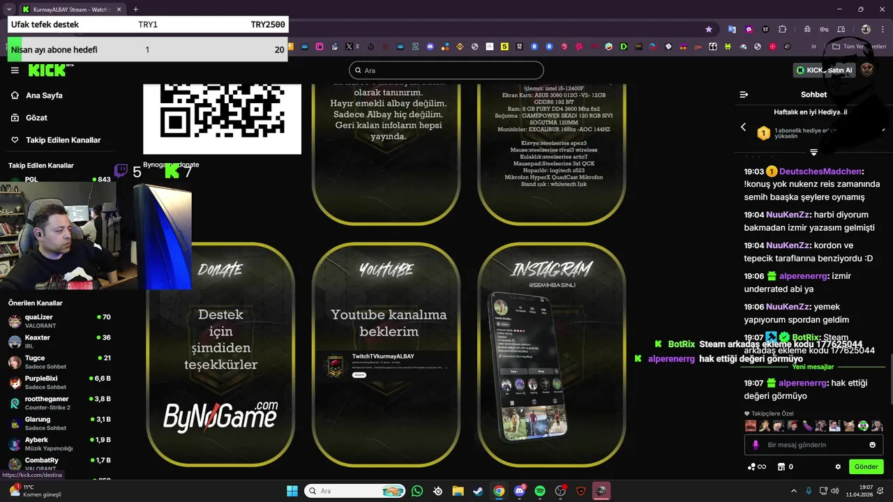This screenshot has height=502, width=893.
Task: Open the tab search dropdown left of the tab
Action: click(9, 9)
